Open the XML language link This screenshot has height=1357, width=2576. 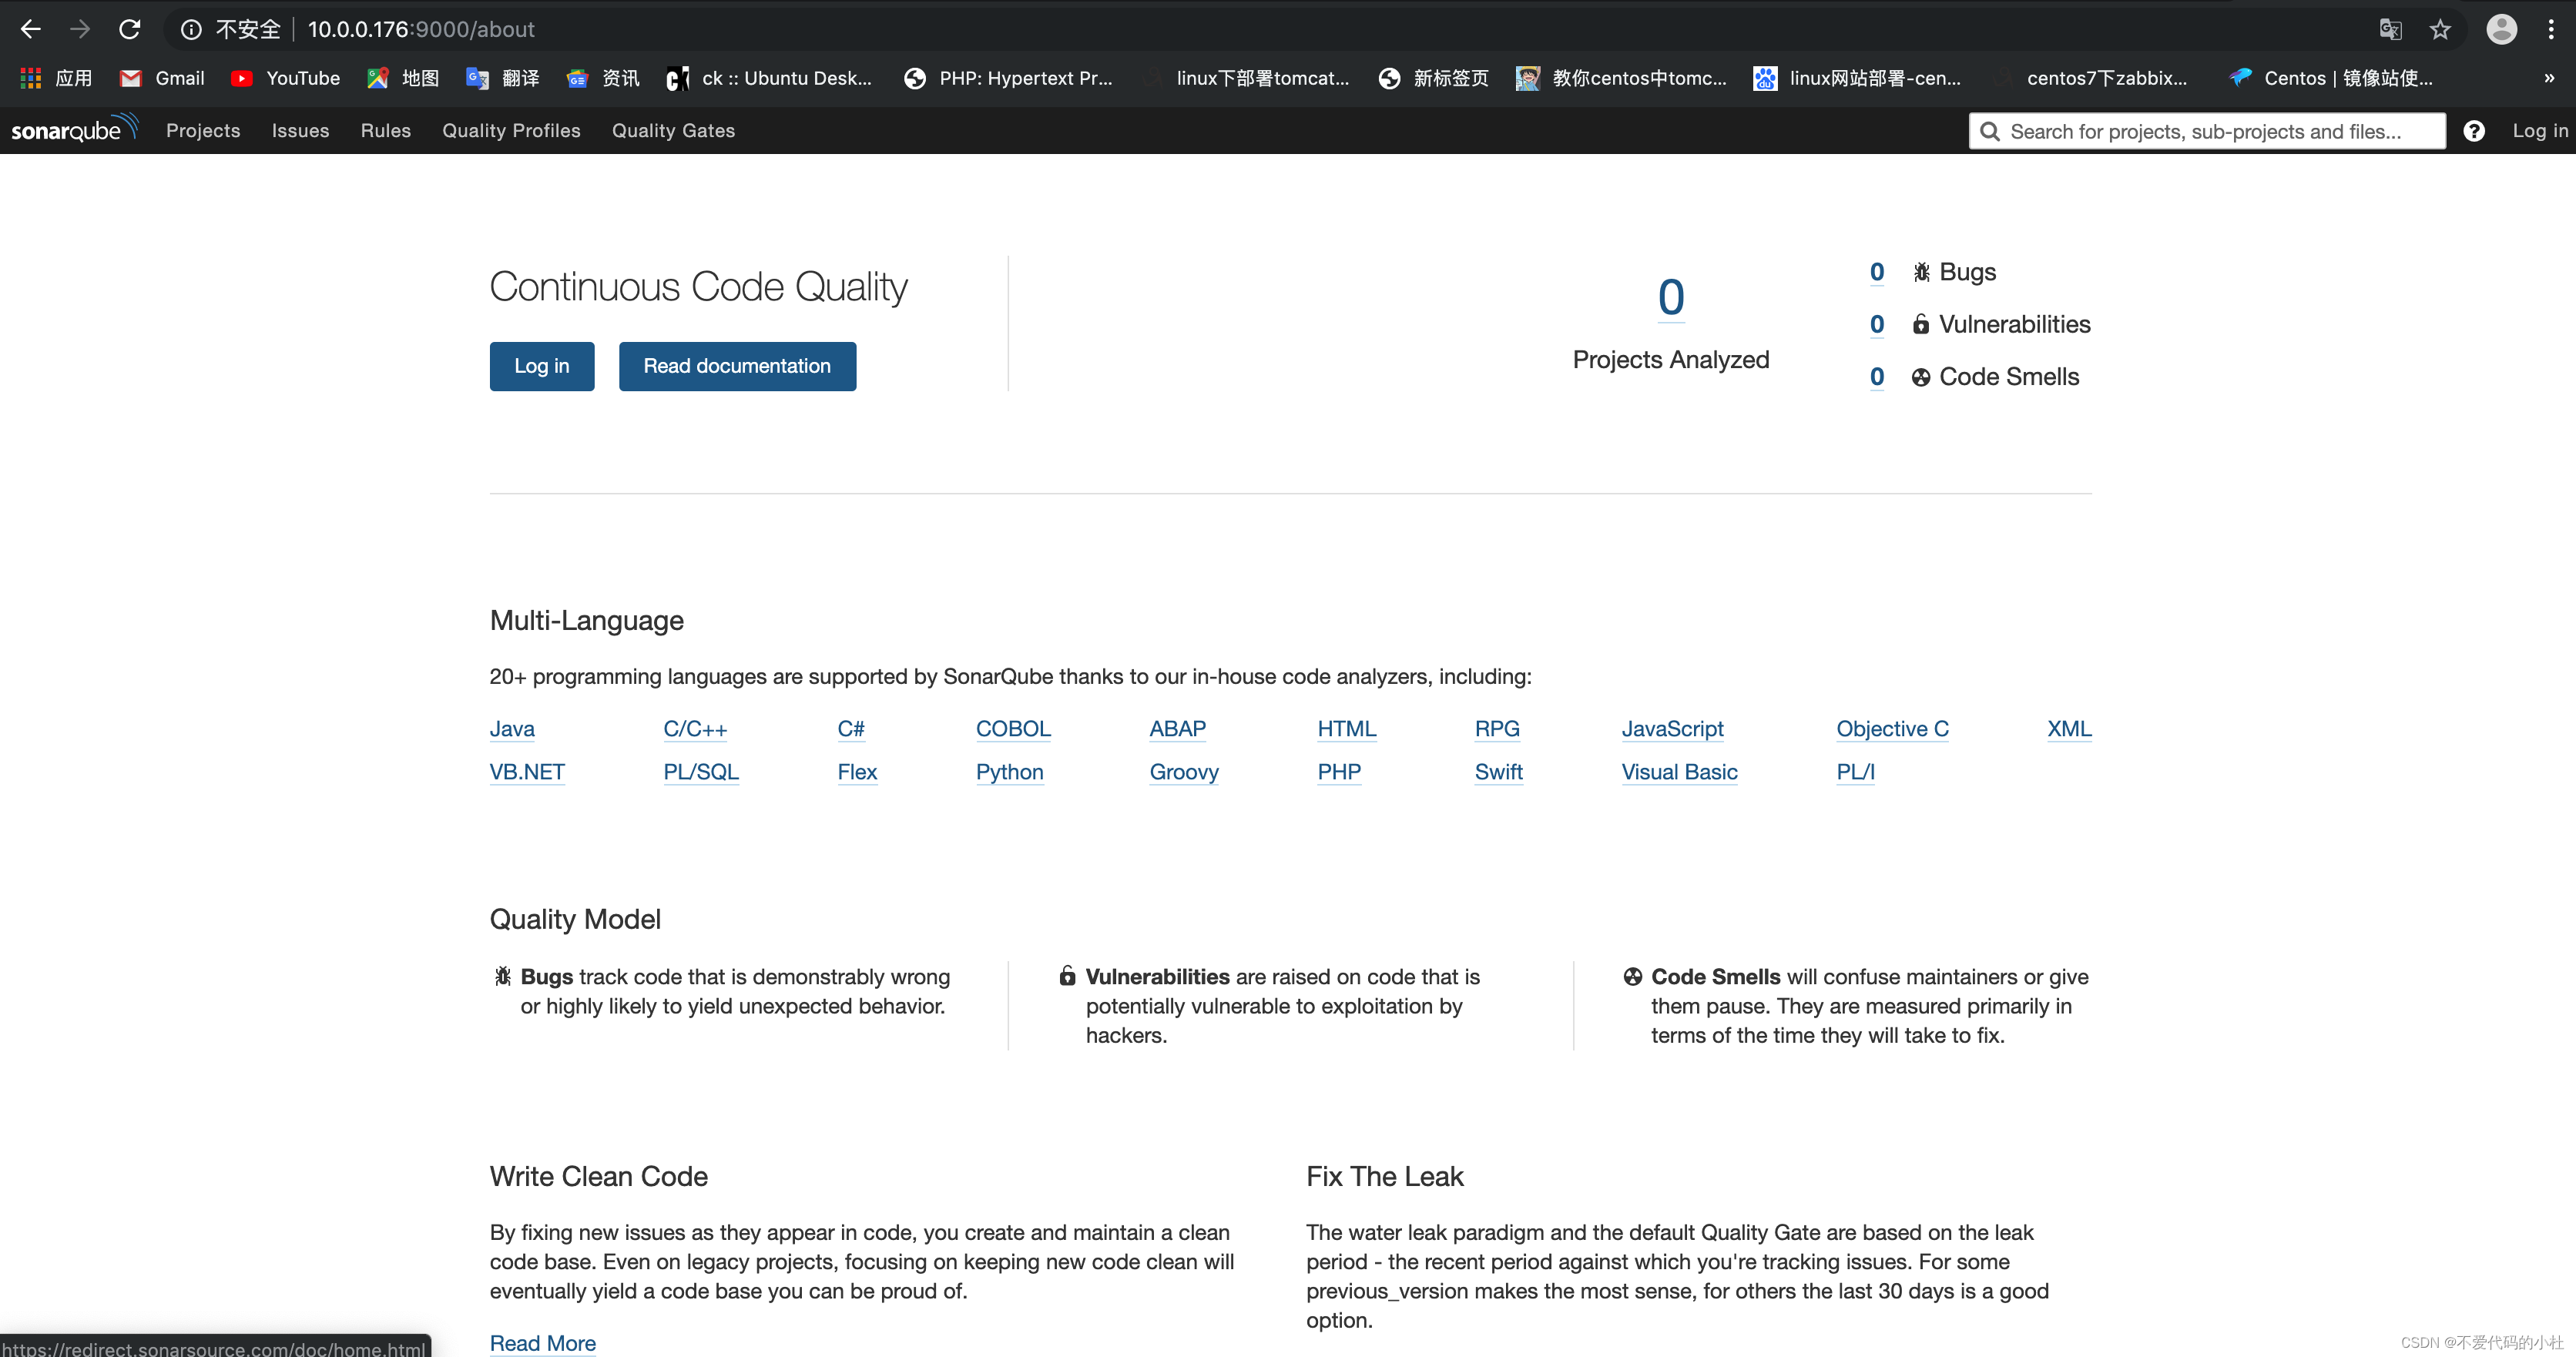2069,729
